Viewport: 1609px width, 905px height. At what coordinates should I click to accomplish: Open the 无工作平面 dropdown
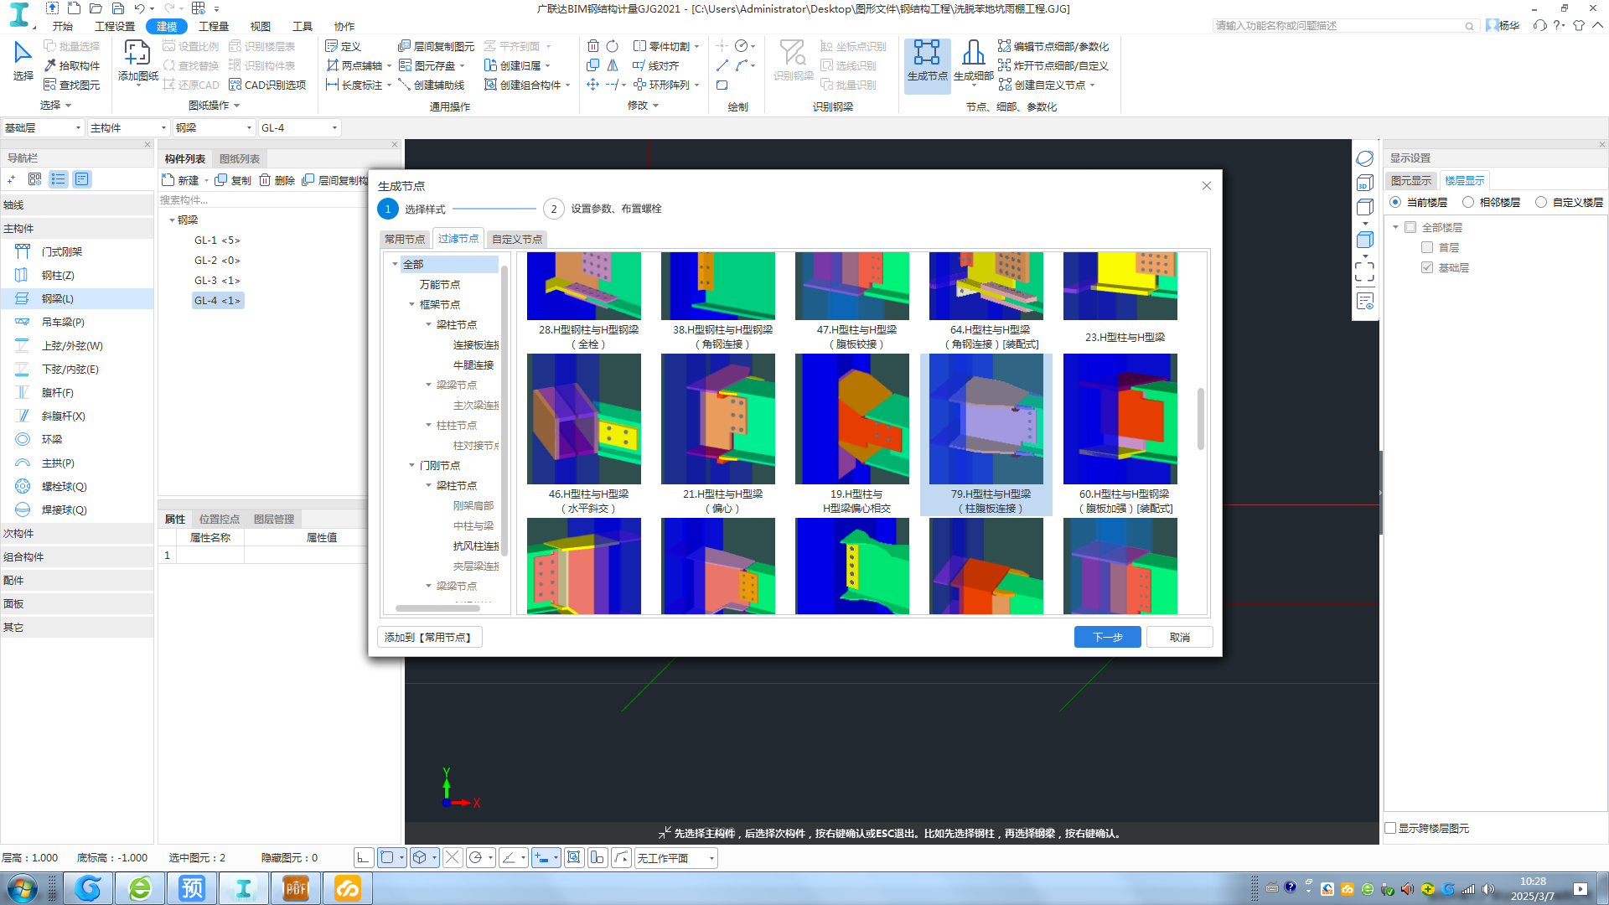point(675,858)
